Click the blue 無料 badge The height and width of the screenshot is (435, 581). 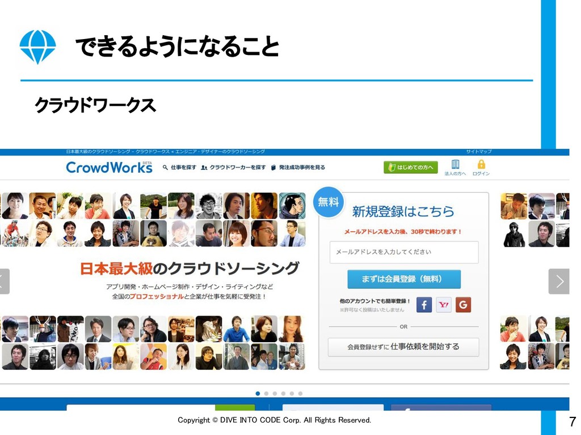tap(329, 202)
